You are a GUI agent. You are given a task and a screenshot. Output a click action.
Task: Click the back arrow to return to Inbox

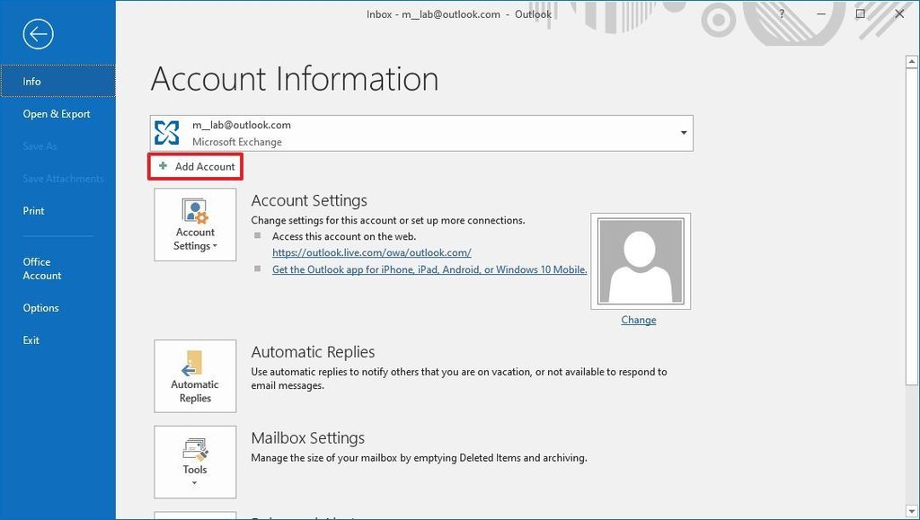[37, 34]
